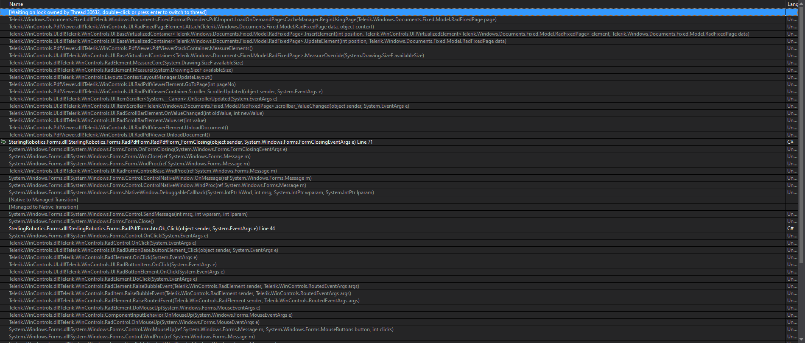Click the C# cell of the RadPdfForm_FormClosing row
The image size is (805, 343).
pos(791,142)
